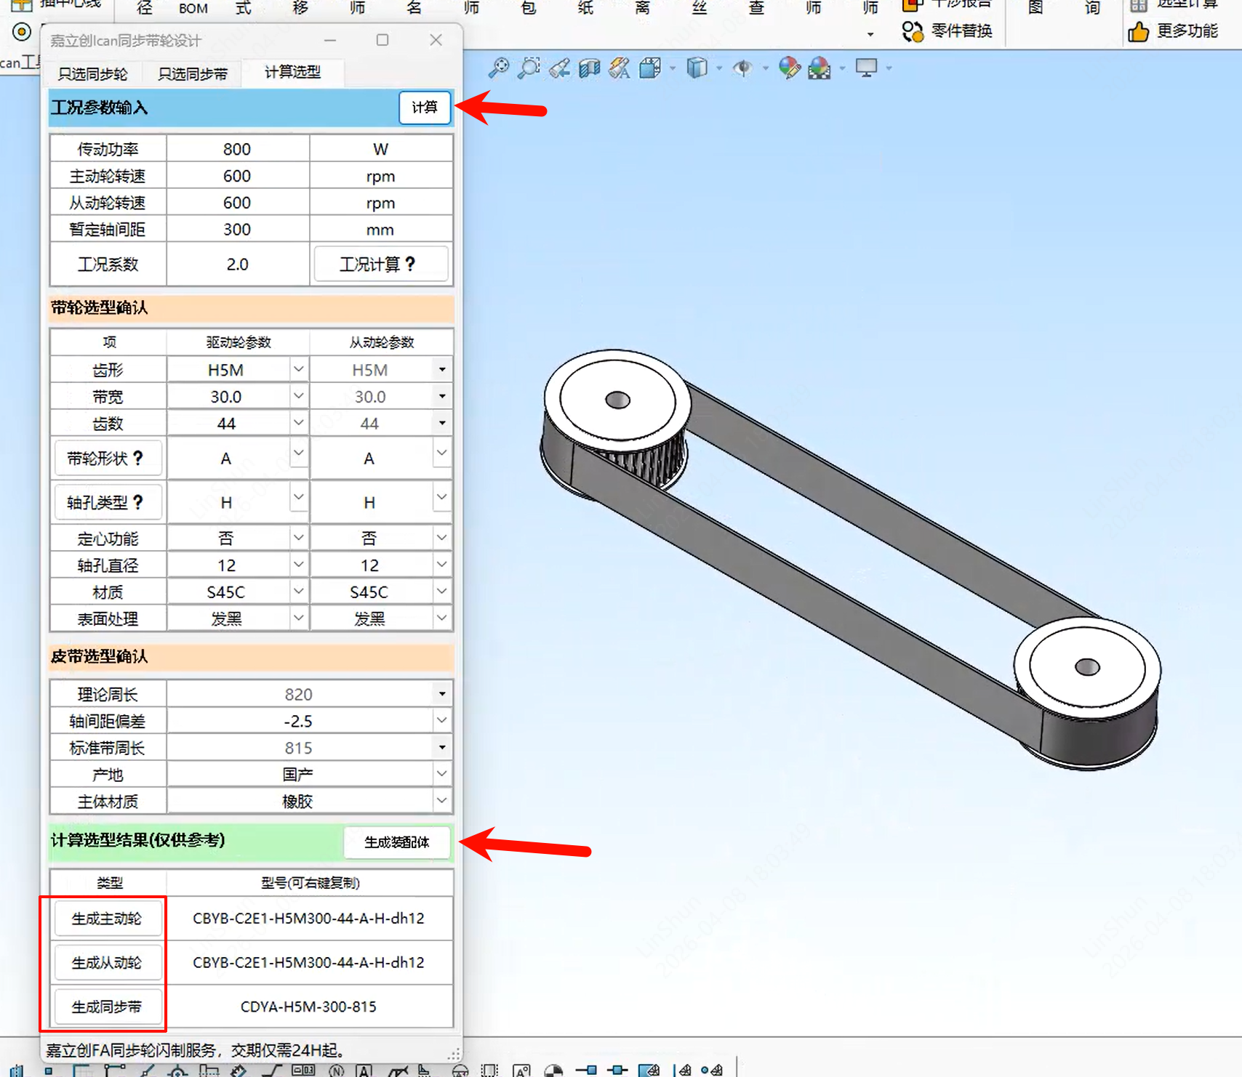Screen dimensions: 1242x1077
Task: Switch to the 只选同步轮 tab
Action: coord(93,74)
